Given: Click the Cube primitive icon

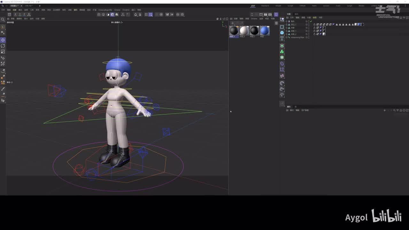Looking at the screenshot, I should [x=282, y=33].
